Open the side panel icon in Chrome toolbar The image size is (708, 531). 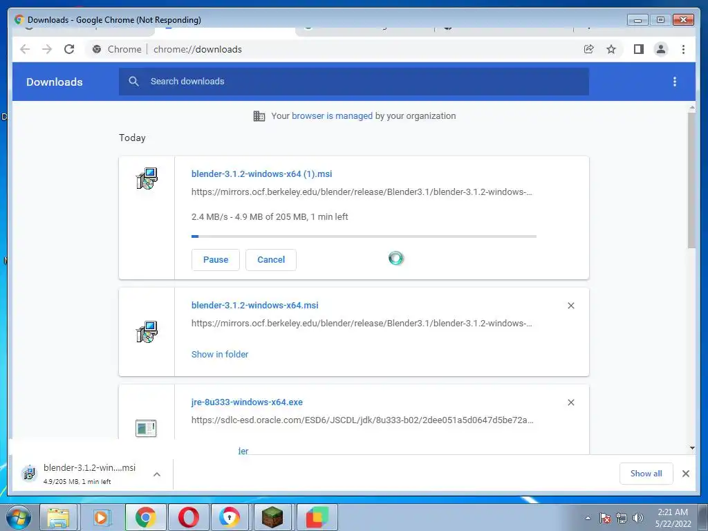coord(638,49)
